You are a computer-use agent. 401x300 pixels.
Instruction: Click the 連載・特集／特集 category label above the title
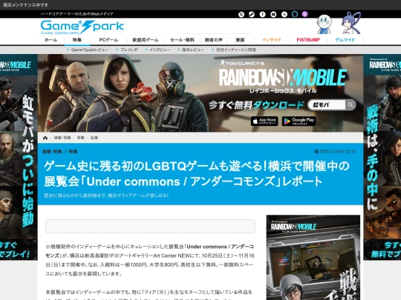[x=60, y=152]
